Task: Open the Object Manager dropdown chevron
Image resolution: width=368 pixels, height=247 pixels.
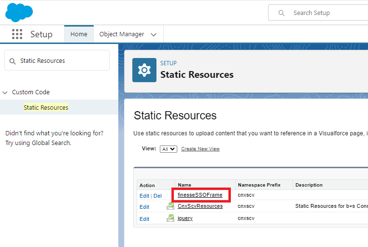Action: (x=154, y=35)
